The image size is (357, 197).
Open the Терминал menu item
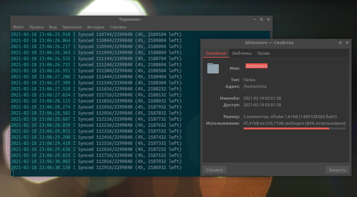(72, 27)
